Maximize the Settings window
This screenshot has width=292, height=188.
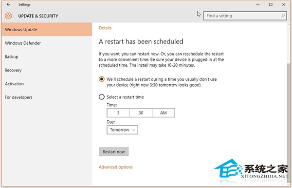(271, 4)
